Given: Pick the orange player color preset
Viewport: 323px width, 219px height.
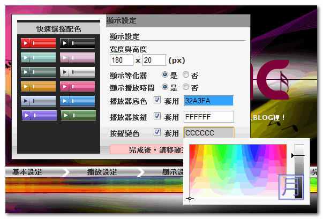Looking at the screenshot, I should [37, 86].
